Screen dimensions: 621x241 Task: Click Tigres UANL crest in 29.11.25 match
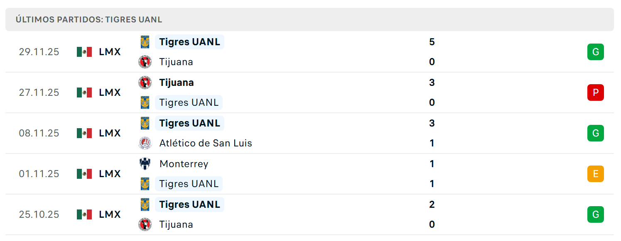pos(145,42)
